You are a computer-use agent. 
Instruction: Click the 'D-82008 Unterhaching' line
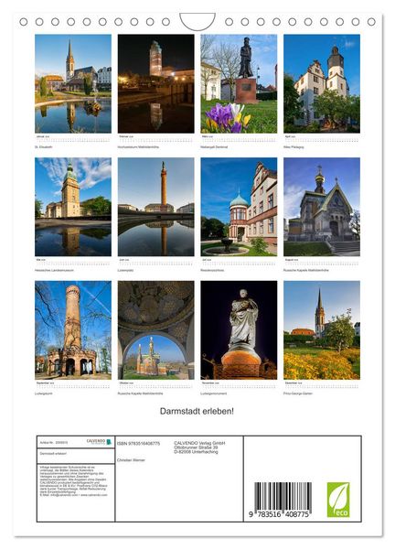click(196, 452)
